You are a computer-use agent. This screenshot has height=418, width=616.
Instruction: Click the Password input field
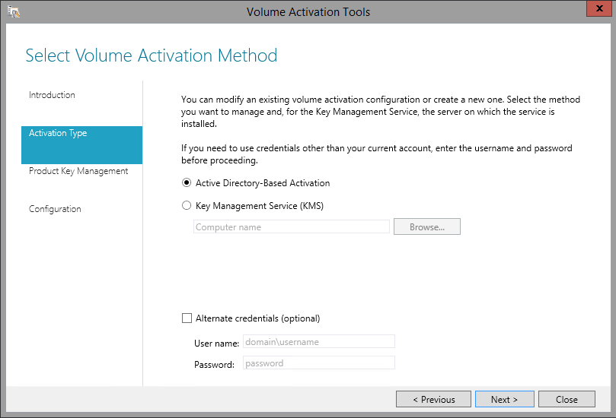318,363
